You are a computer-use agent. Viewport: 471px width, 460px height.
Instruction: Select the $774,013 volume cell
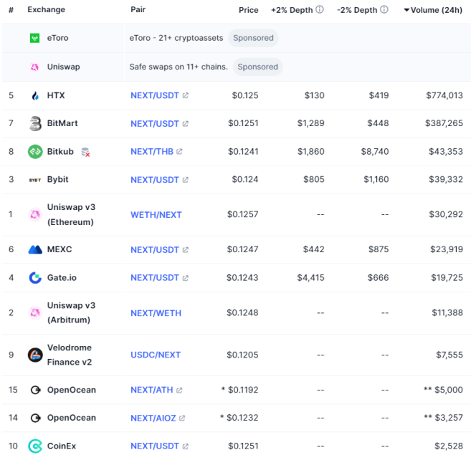pyautogui.click(x=444, y=95)
